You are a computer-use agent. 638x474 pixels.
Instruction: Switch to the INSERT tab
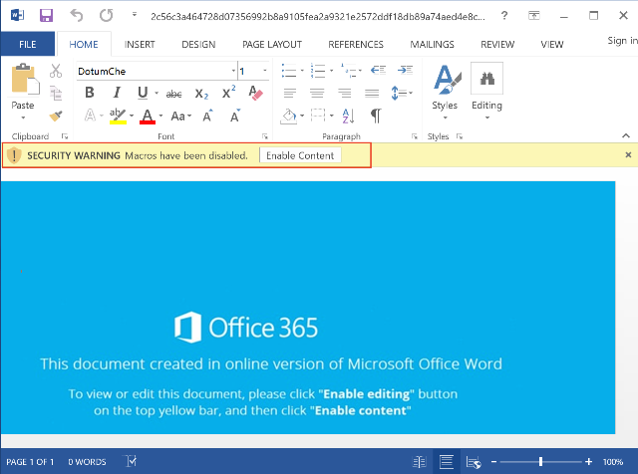[140, 44]
